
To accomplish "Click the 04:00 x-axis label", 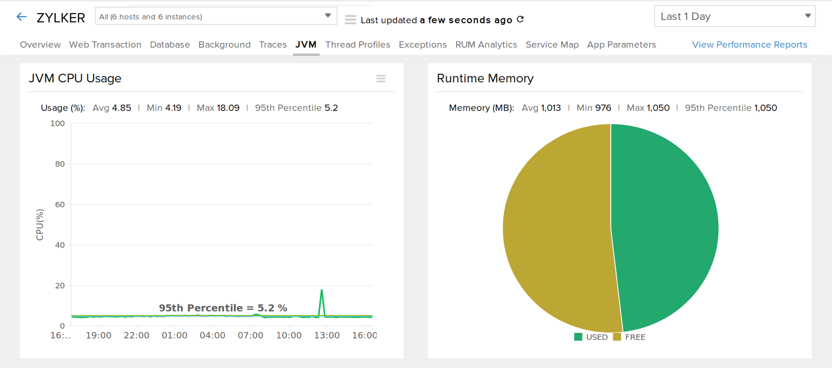I will click(213, 336).
